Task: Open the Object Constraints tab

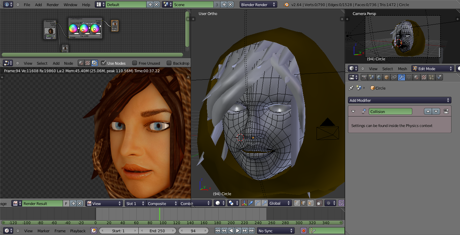Action: (394, 77)
